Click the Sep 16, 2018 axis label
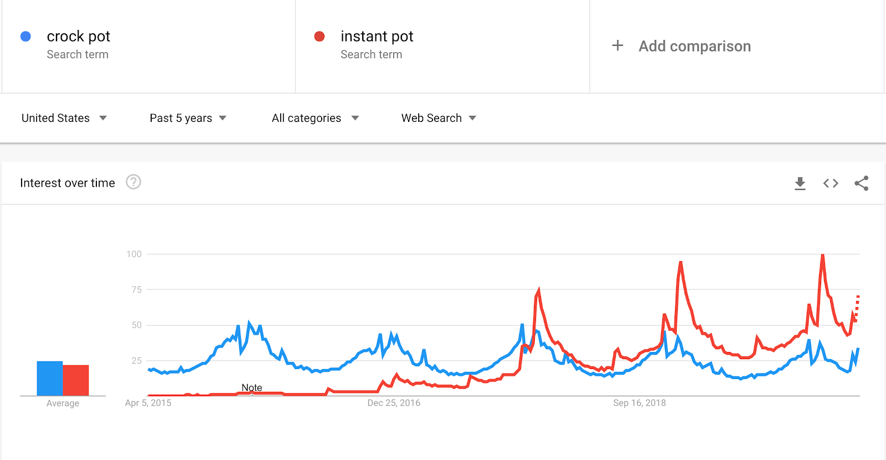Image resolution: width=886 pixels, height=460 pixels. (x=640, y=403)
